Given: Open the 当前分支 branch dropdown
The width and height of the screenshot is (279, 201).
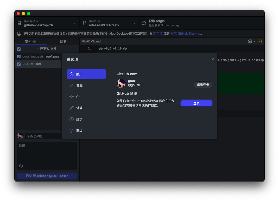Looking at the screenshot, I should 109,23.
